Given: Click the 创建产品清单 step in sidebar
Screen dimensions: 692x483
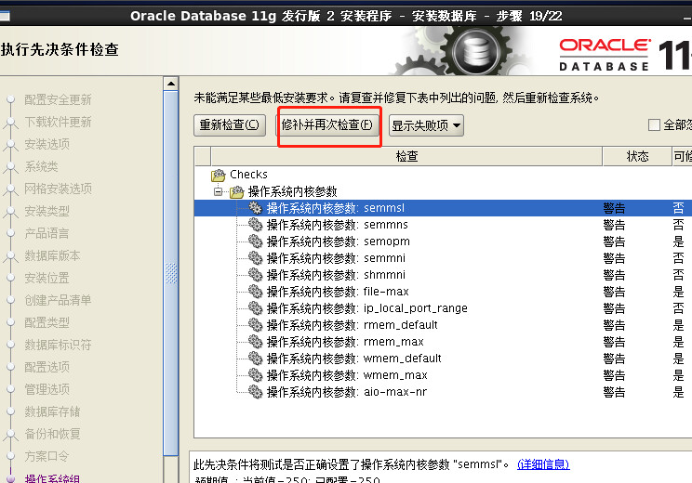Looking at the screenshot, I should pyautogui.click(x=58, y=300).
